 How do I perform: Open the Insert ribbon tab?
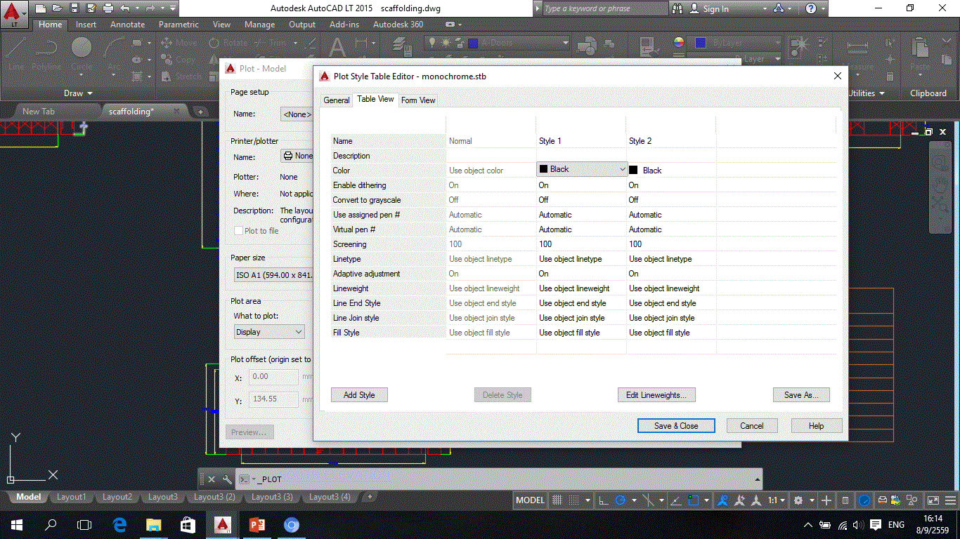click(x=86, y=25)
